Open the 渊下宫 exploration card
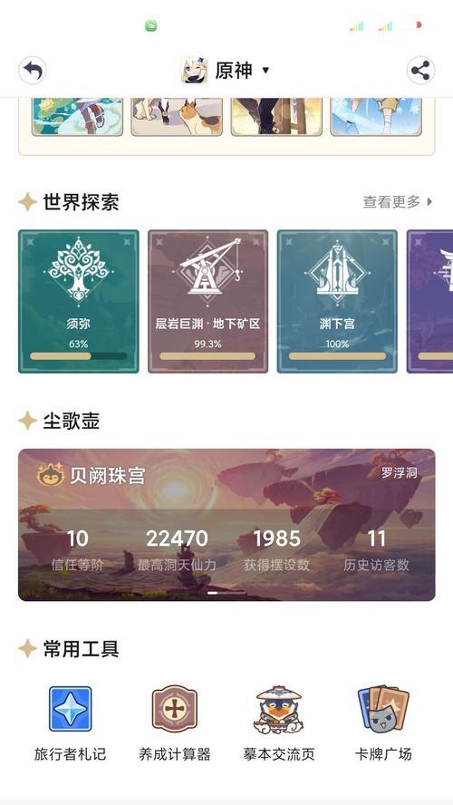453x805 pixels. (337, 301)
